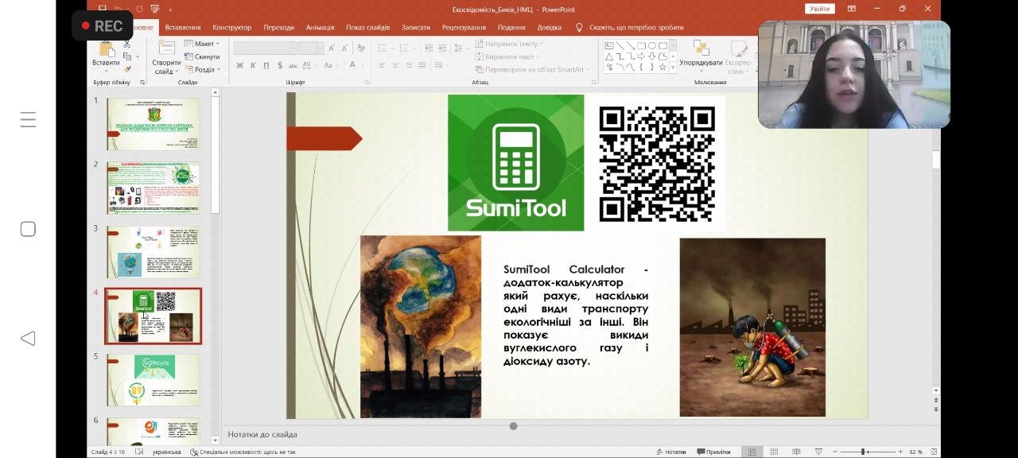Start slideshow from status bar icon
This screenshot has width=1018, height=458.
[x=818, y=452]
